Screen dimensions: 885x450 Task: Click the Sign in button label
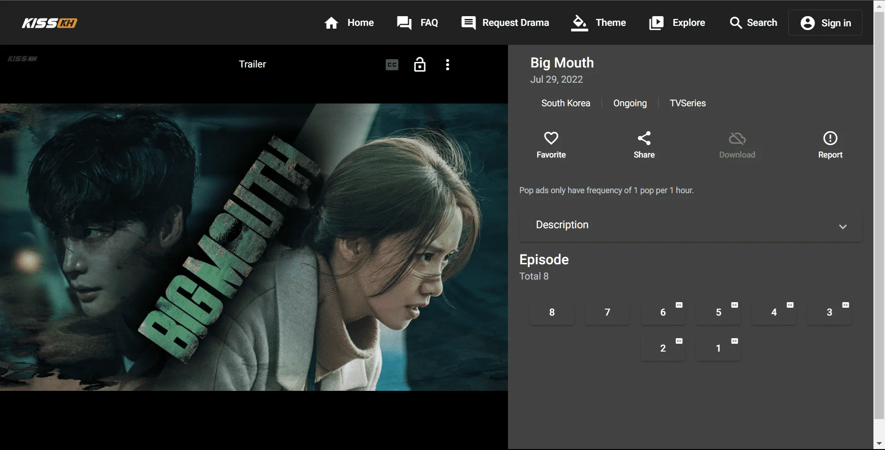[836, 23]
